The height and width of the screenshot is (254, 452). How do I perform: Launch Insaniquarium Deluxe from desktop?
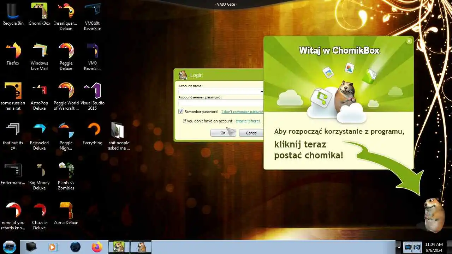[x=66, y=17]
